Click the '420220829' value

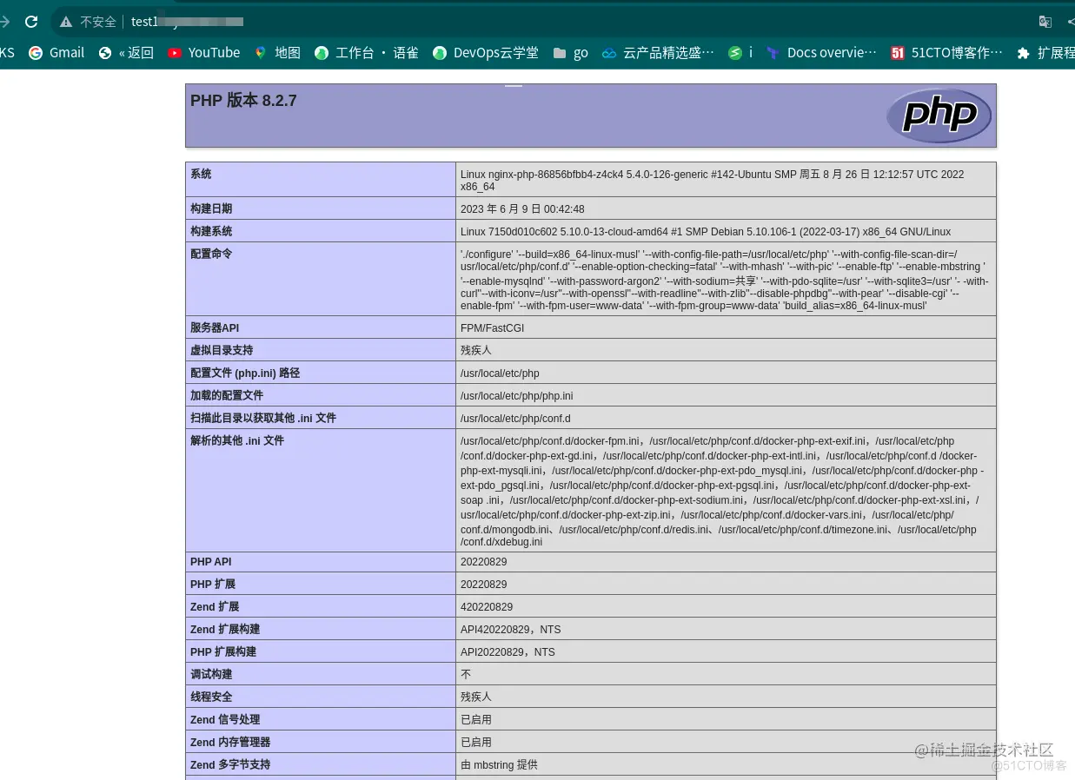click(x=487, y=607)
